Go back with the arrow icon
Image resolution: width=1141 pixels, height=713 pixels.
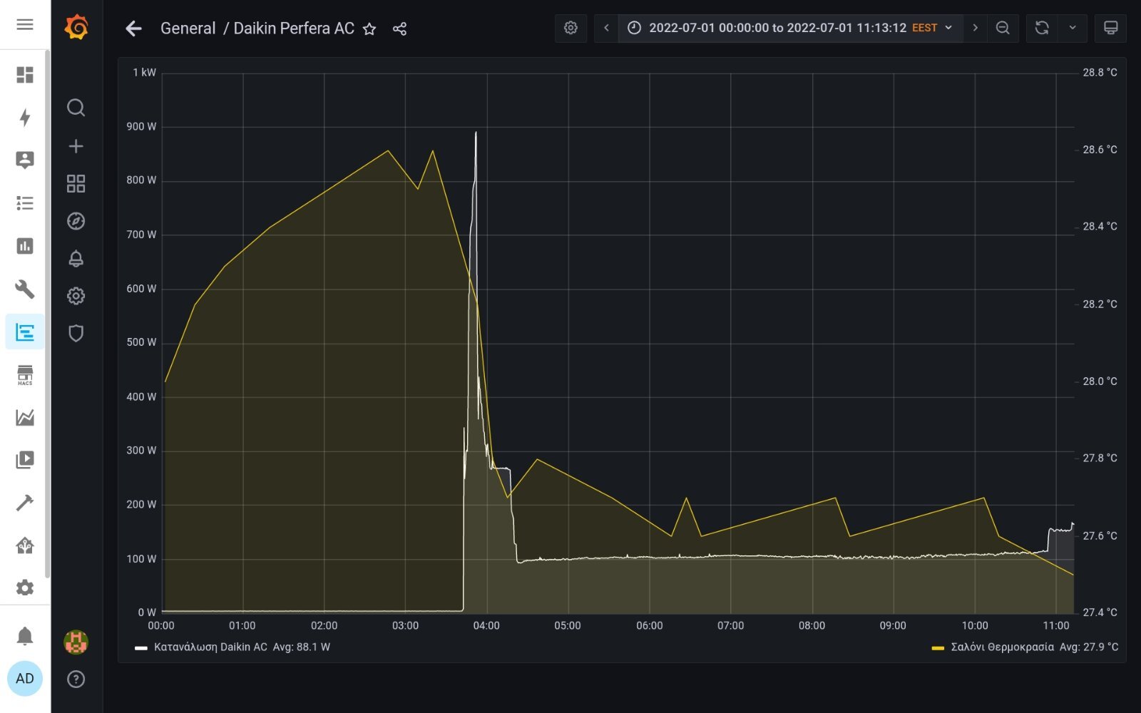[x=133, y=29]
